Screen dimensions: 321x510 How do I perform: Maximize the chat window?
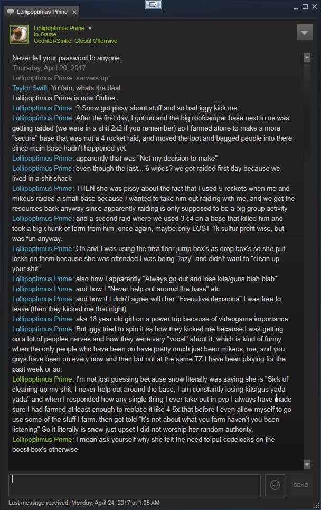tap(305, 7)
